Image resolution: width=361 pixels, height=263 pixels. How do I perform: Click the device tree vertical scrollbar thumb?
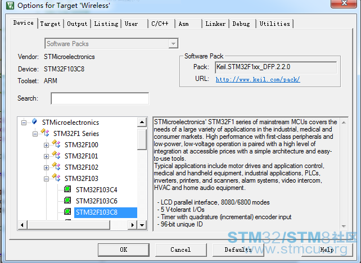pyautogui.click(x=142, y=139)
